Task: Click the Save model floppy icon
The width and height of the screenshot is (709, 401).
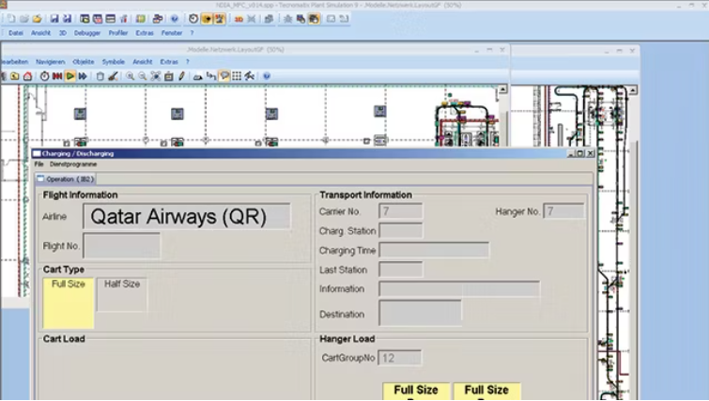Action: point(54,19)
